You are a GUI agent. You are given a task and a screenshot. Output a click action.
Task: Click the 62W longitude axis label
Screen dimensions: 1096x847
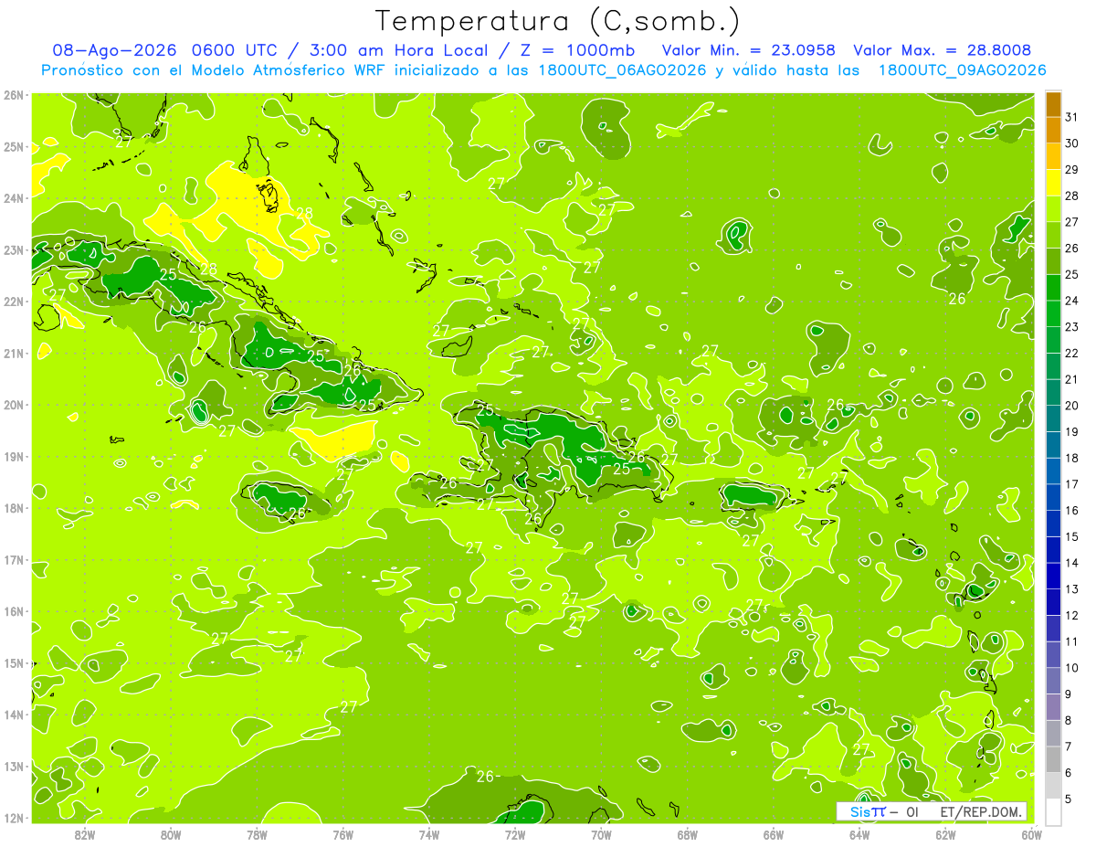(x=945, y=834)
